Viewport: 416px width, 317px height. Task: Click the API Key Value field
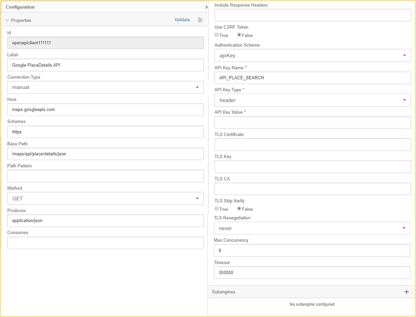coord(312,122)
